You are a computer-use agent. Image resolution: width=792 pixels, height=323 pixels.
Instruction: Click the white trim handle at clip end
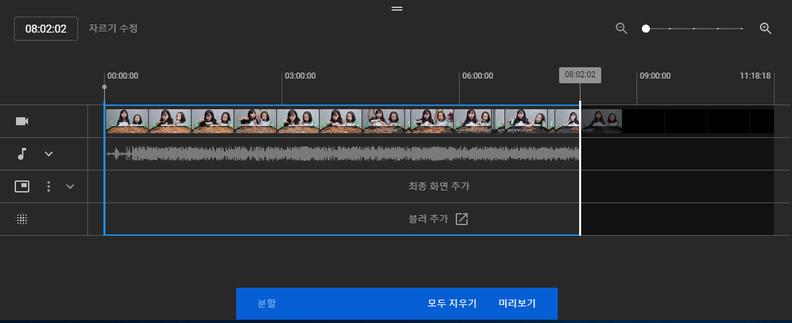pos(580,168)
